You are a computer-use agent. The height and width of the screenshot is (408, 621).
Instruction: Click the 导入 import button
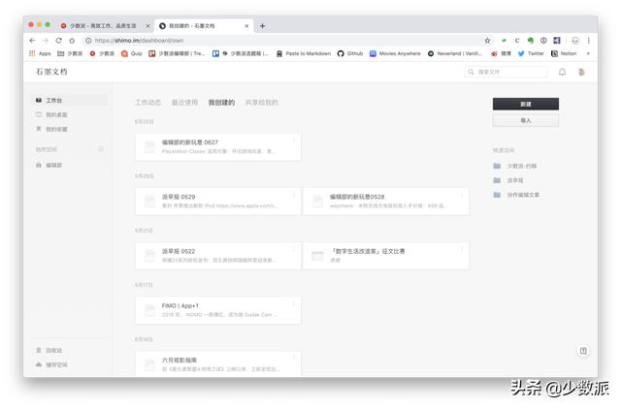(x=526, y=120)
